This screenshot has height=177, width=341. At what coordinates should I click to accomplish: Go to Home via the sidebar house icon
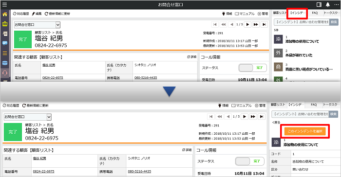[x=5, y=14]
